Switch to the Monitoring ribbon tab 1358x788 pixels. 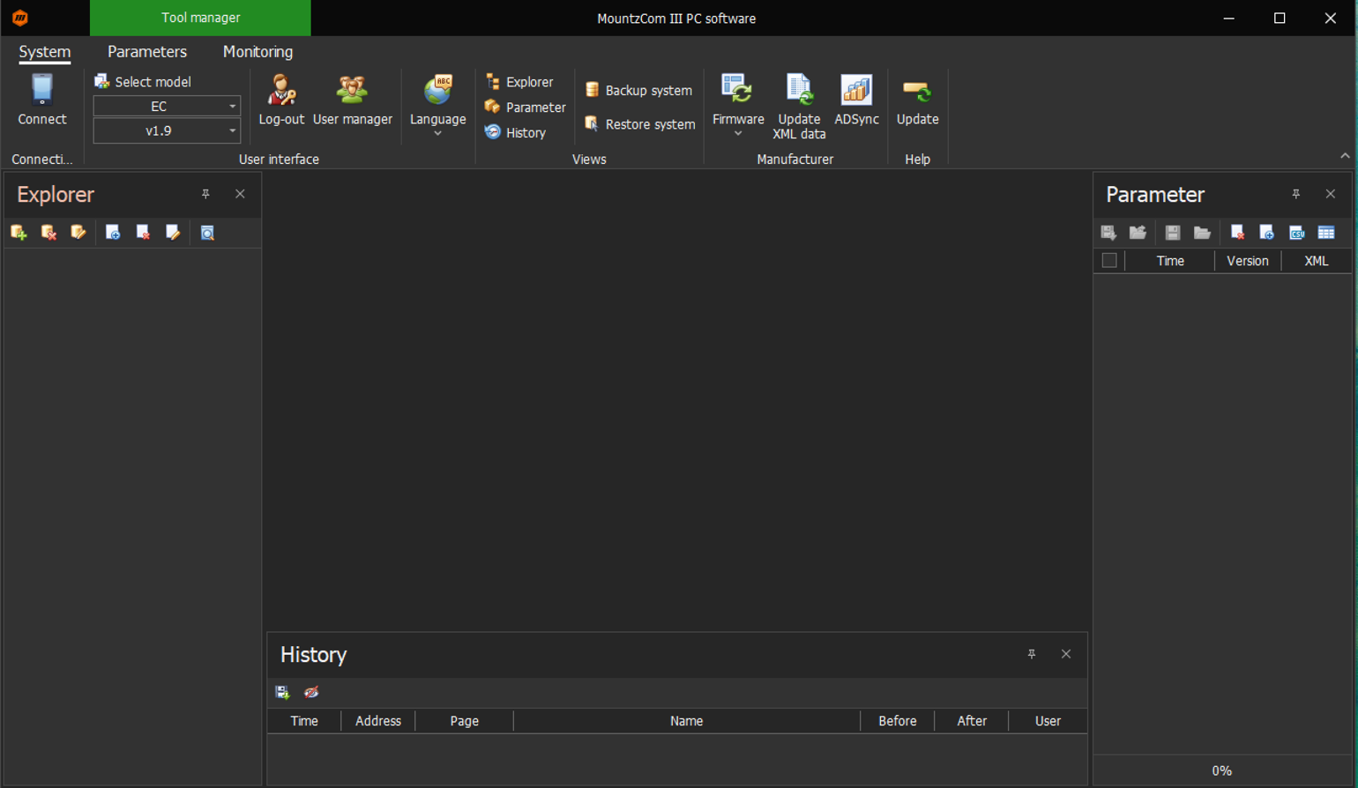(257, 52)
